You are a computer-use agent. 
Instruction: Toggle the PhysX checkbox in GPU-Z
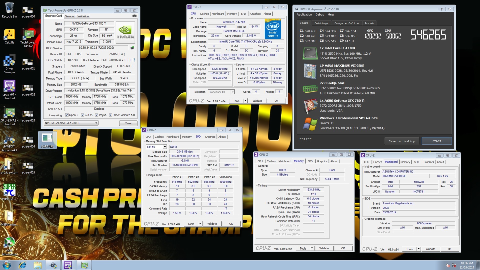click(x=96, y=115)
